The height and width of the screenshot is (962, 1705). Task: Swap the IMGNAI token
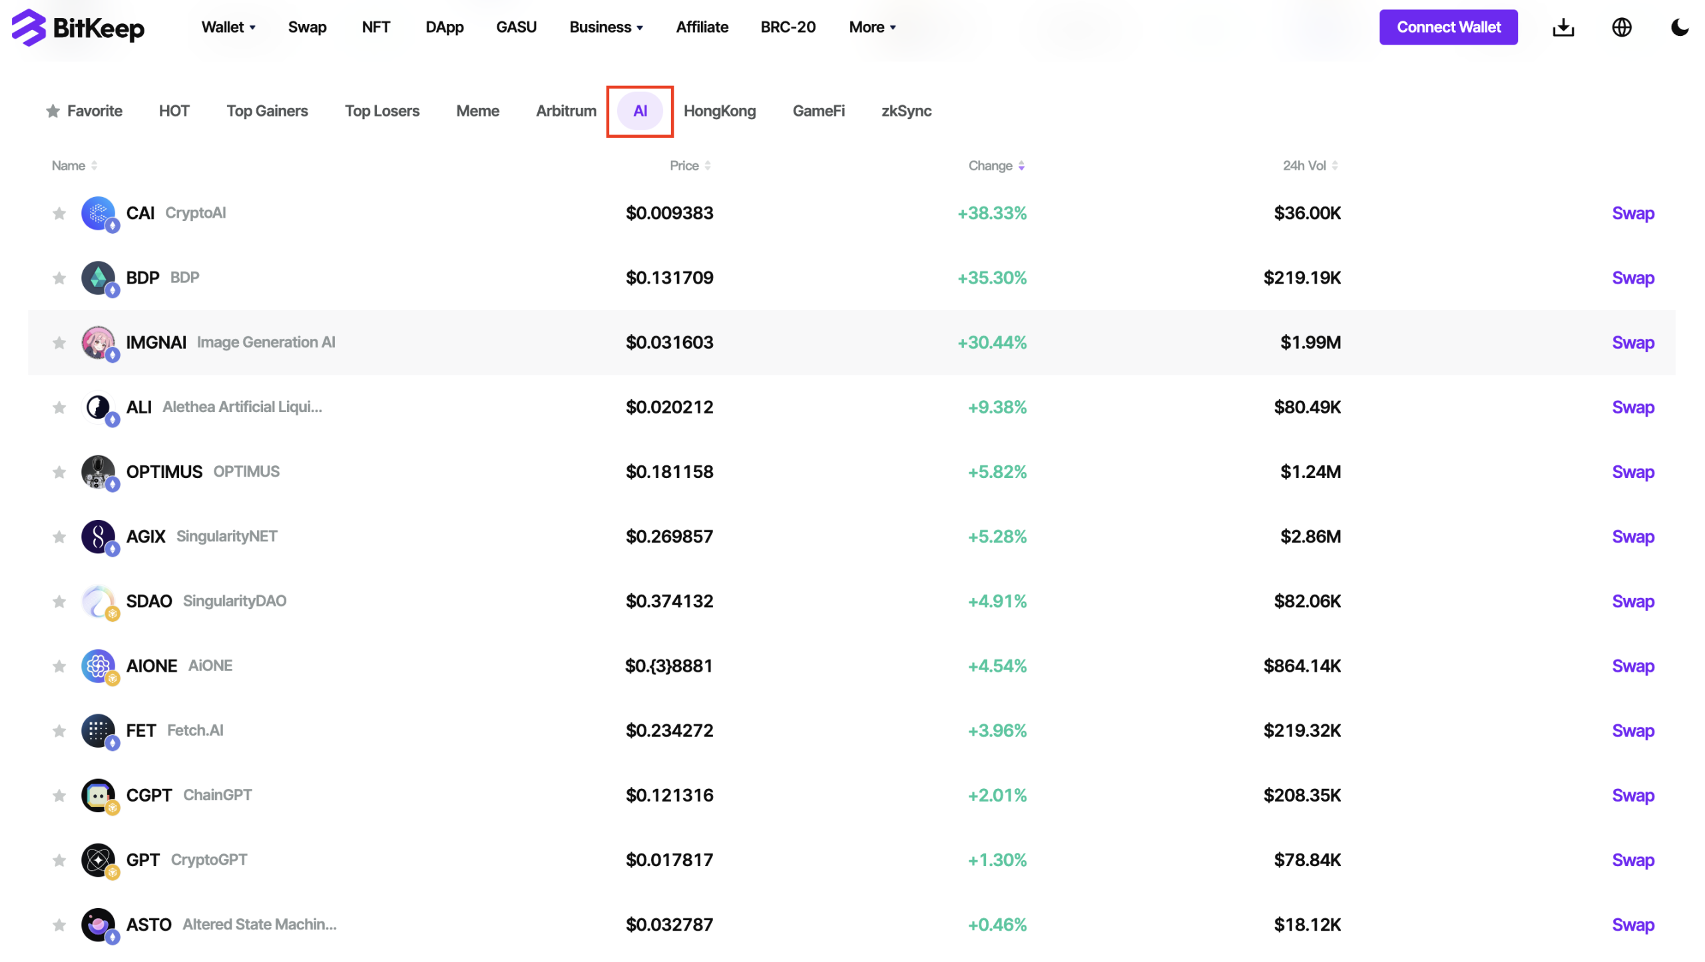[x=1633, y=342]
